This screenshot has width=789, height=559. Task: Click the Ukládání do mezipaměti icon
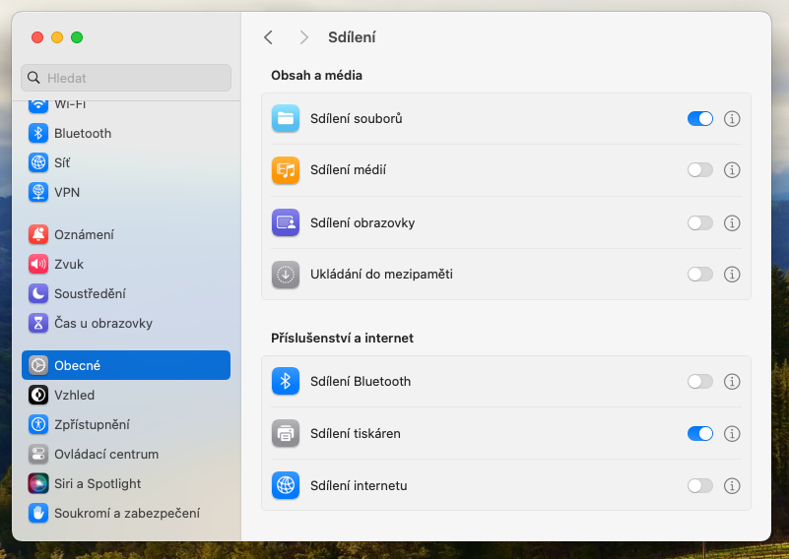(x=286, y=275)
